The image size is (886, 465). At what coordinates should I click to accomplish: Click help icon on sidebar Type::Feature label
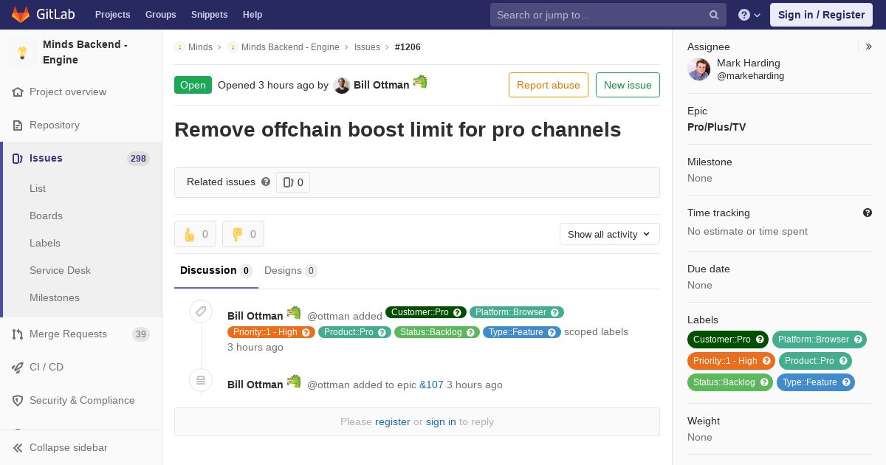click(x=846, y=382)
